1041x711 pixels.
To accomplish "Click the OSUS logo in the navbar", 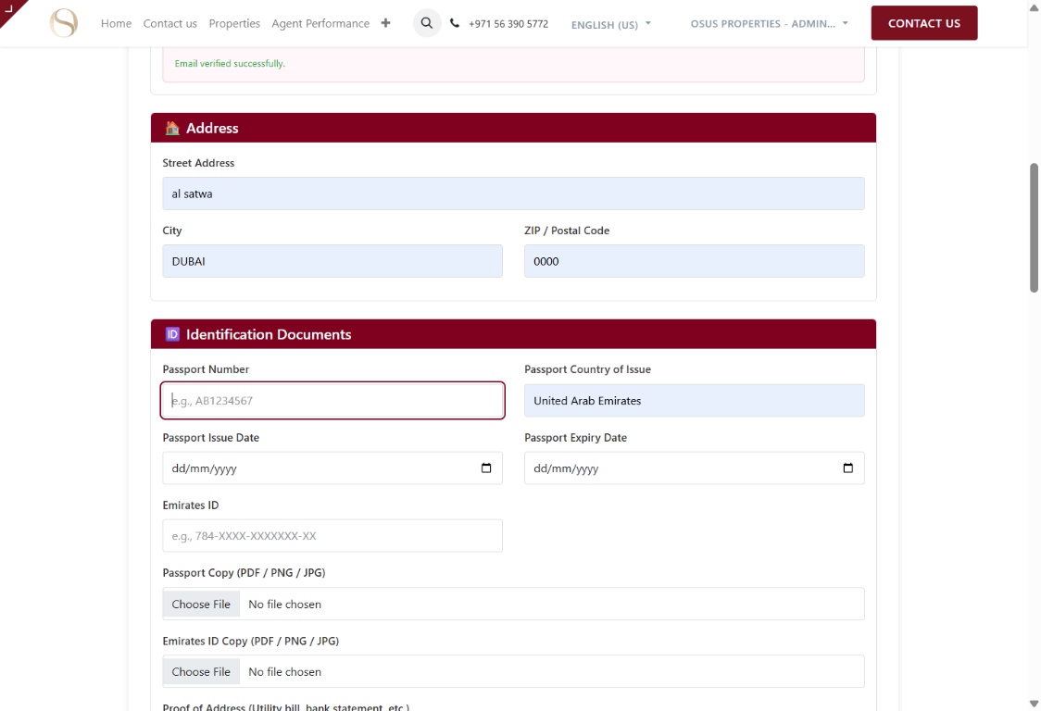I will 64,23.
